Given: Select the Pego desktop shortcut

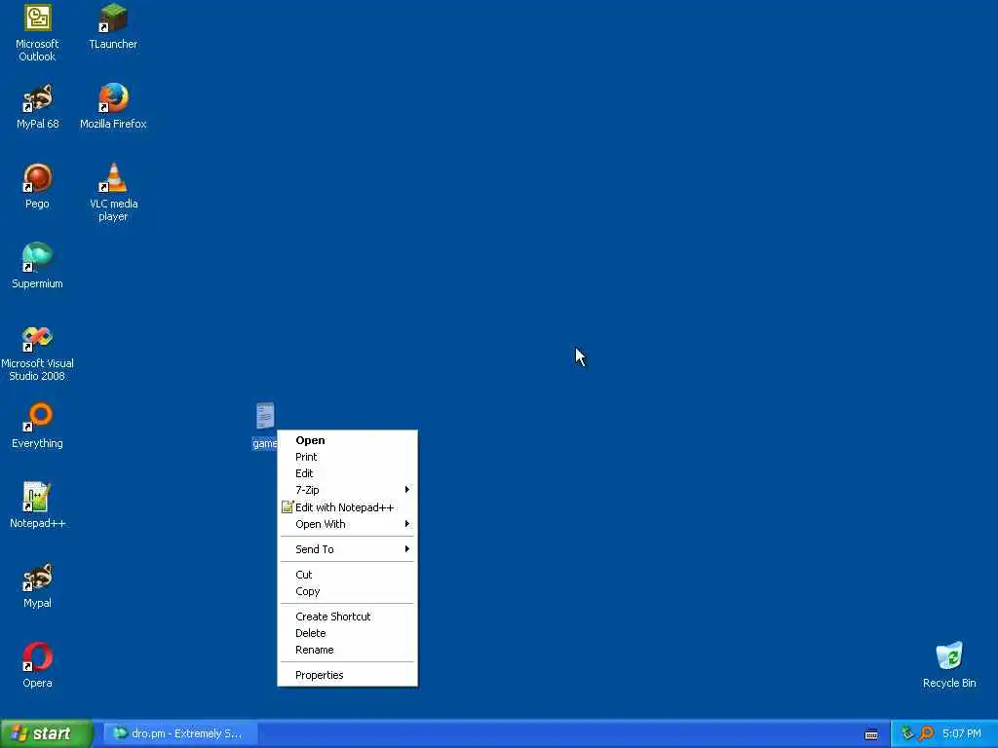Looking at the screenshot, I should point(38,186).
